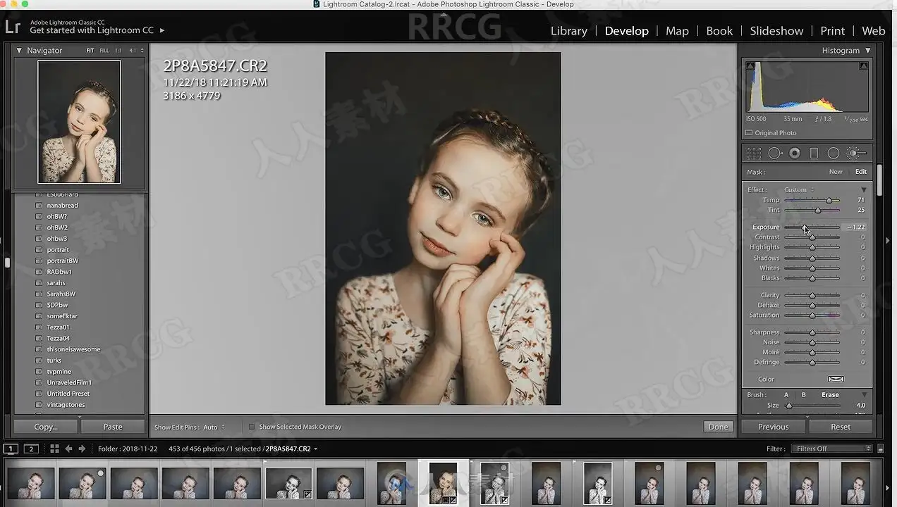Choose the Graduated Filter tool

814,153
